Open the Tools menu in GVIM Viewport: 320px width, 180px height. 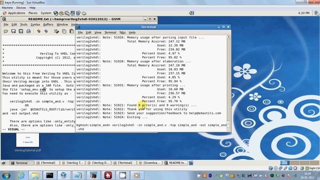(x=23, y=24)
